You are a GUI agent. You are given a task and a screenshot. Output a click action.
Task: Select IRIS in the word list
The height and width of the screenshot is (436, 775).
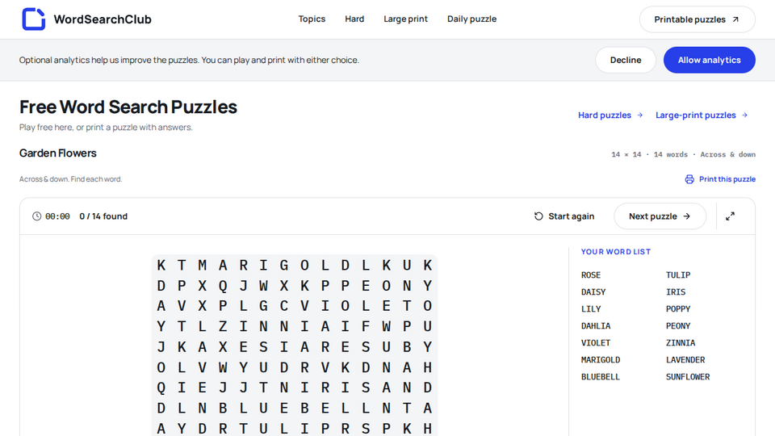[x=676, y=291]
